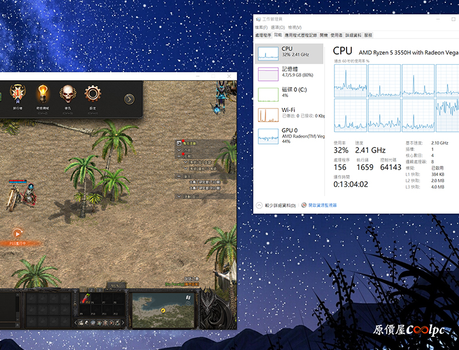Switch to quick slot page 2 tab
459x350 pixels.
91,290
